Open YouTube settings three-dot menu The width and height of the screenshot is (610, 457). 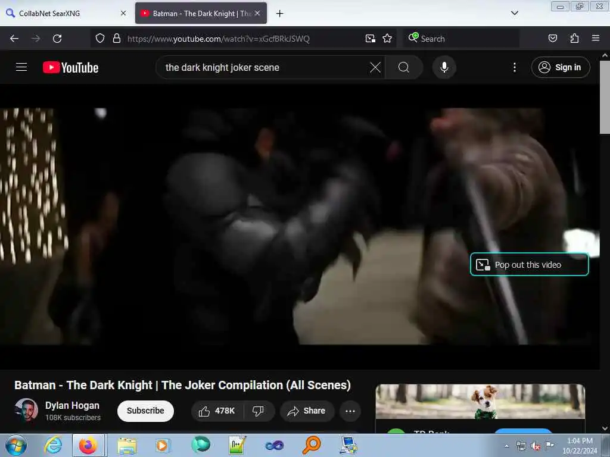515,67
